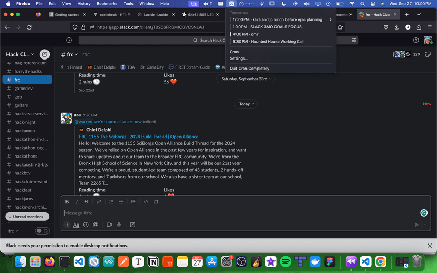Viewport: 437px width, 273px height.
Task: Click the bold formatting icon
Action: [67, 202]
